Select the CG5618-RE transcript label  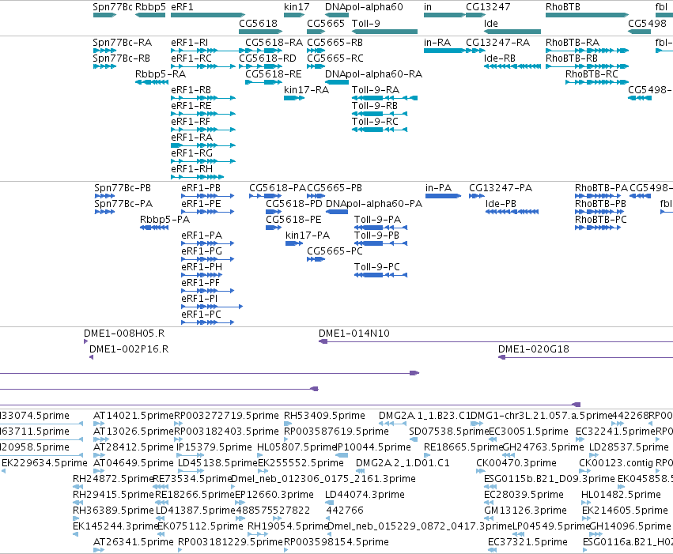point(274,74)
